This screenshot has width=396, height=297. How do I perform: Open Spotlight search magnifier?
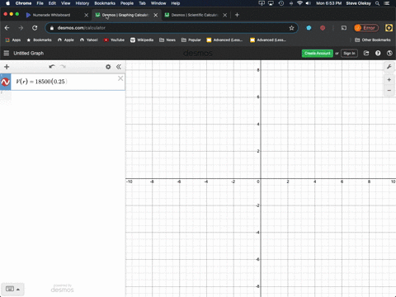click(x=378, y=3)
